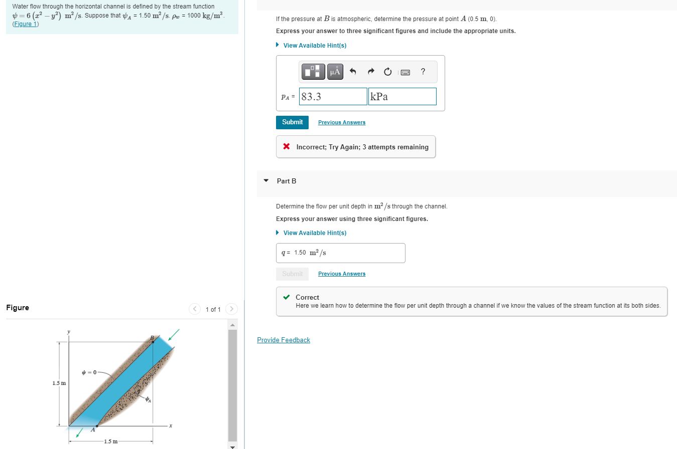Click the units field showing kPa
Image resolution: width=677 pixels, height=449 pixels.
(x=402, y=97)
